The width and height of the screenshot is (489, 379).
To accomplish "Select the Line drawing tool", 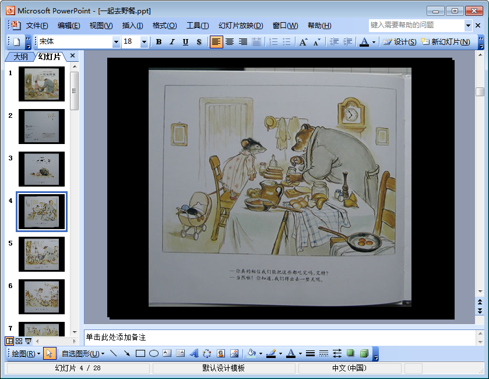I will click(114, 354).
